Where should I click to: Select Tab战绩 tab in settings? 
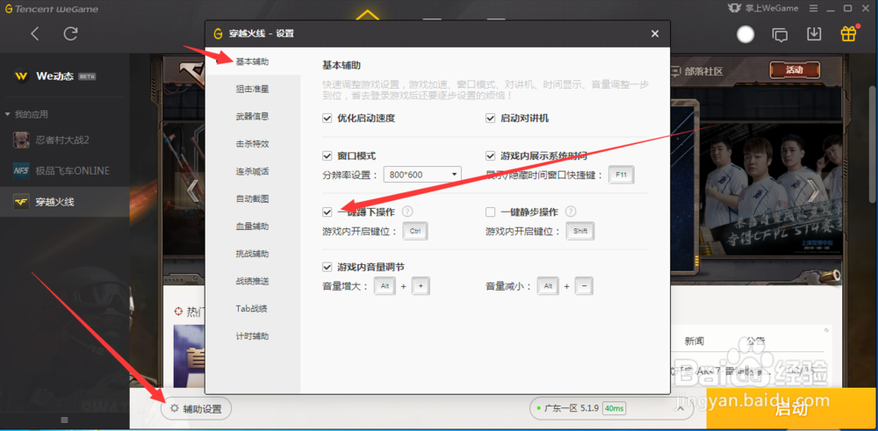coord(253,308)
